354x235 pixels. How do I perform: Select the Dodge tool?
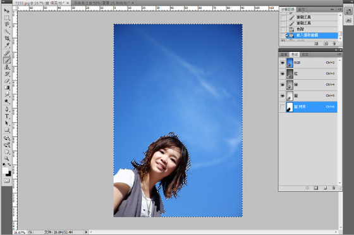(7, 101)
